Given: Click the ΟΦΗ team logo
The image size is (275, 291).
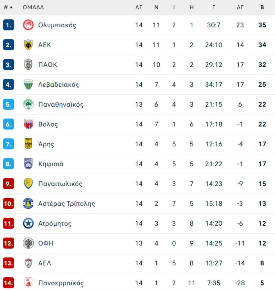Looking at the screenshot, I should (28, 244).
